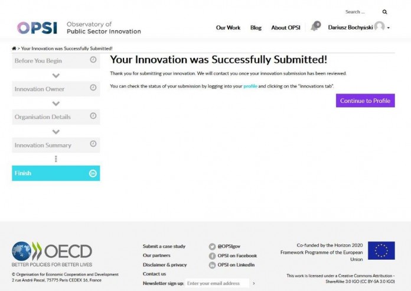
Task: Click the newsletter email address field
Action: pyautogui.click(x=217, y=283)
